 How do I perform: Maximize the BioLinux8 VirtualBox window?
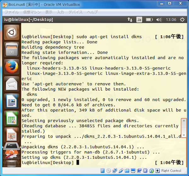click(169, 3)
